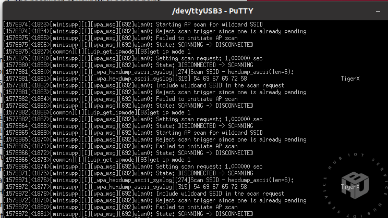Screen dimensions: 388x218
Task: Click log line 1865 SCANNING -> DISCONNECTED
Action: 128,106
